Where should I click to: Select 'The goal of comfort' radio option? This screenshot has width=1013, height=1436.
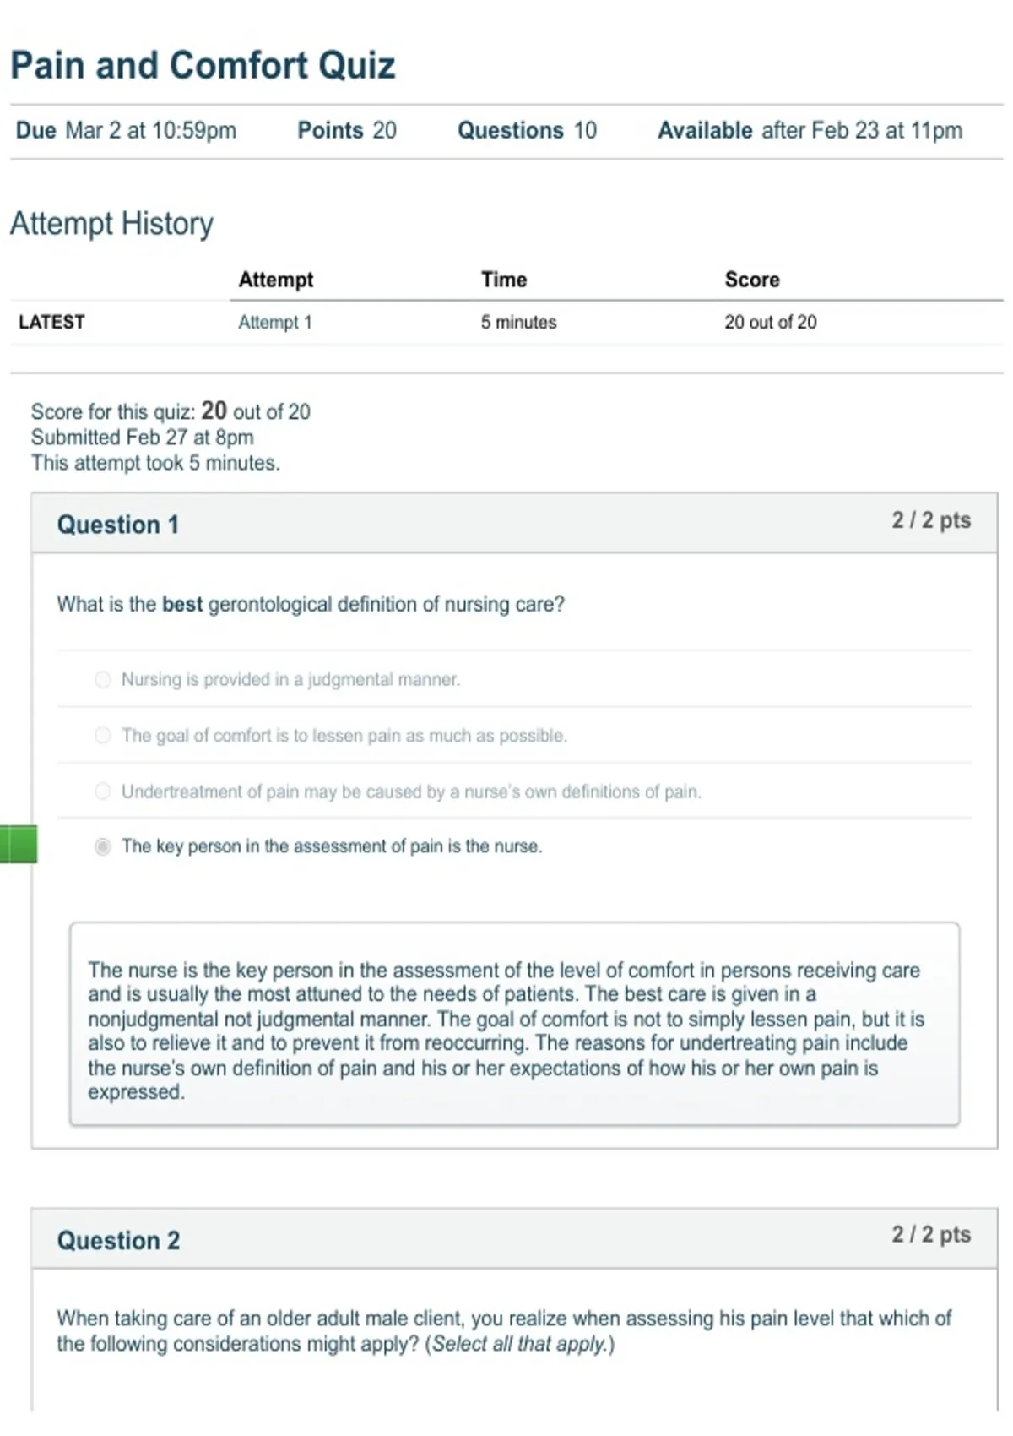[x=102, y=736]
